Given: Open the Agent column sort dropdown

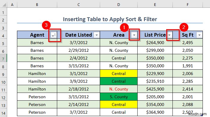Looking at the screenshot, I should (54, 35).
